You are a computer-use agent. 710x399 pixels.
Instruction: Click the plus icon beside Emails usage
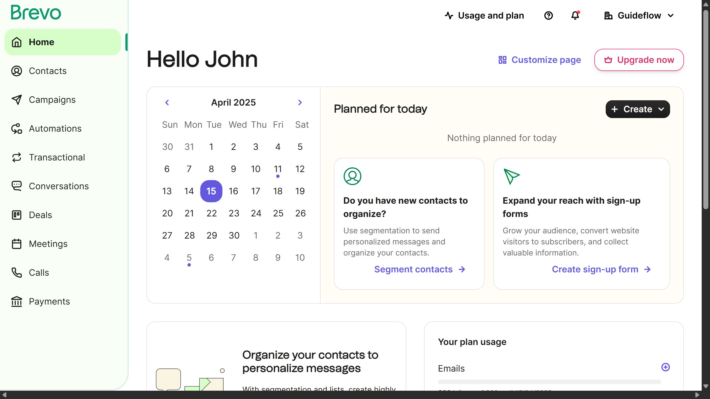[665, 367]
